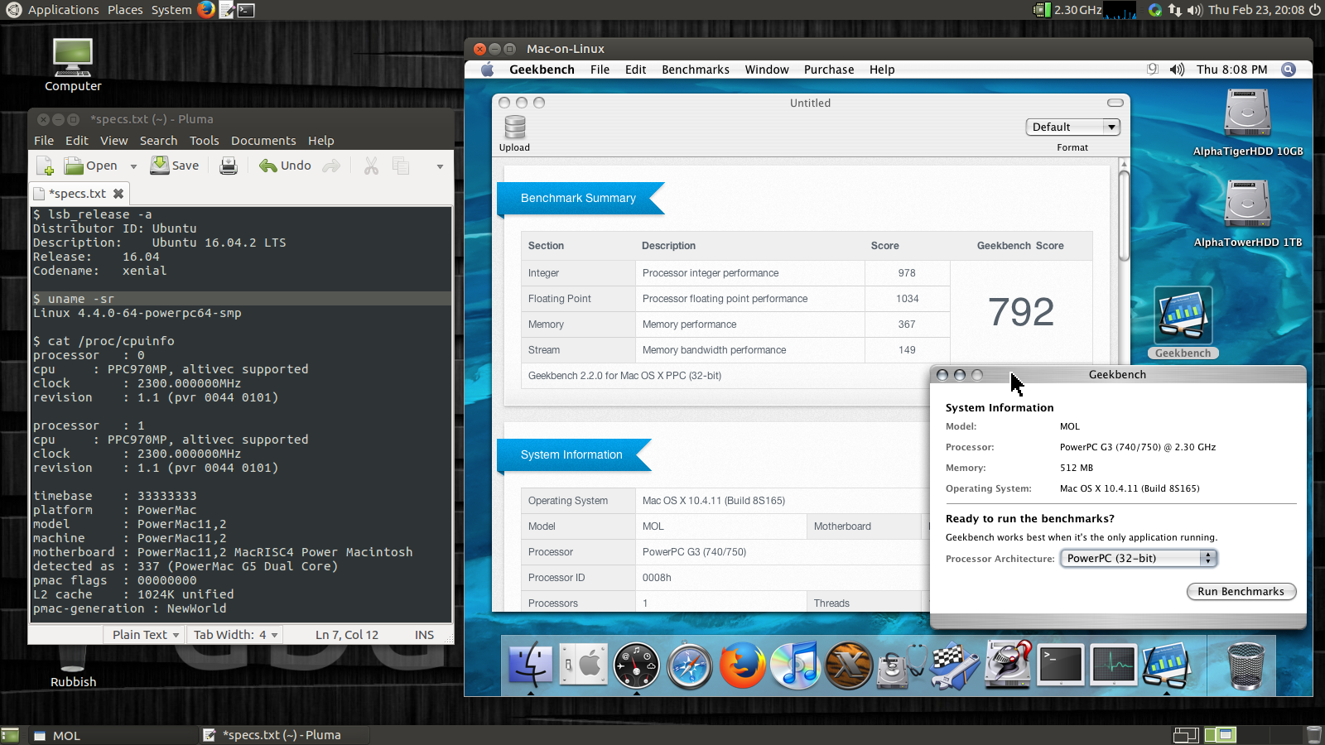Print the document in Pluma
1325x745 pixels.
[228, 166]
